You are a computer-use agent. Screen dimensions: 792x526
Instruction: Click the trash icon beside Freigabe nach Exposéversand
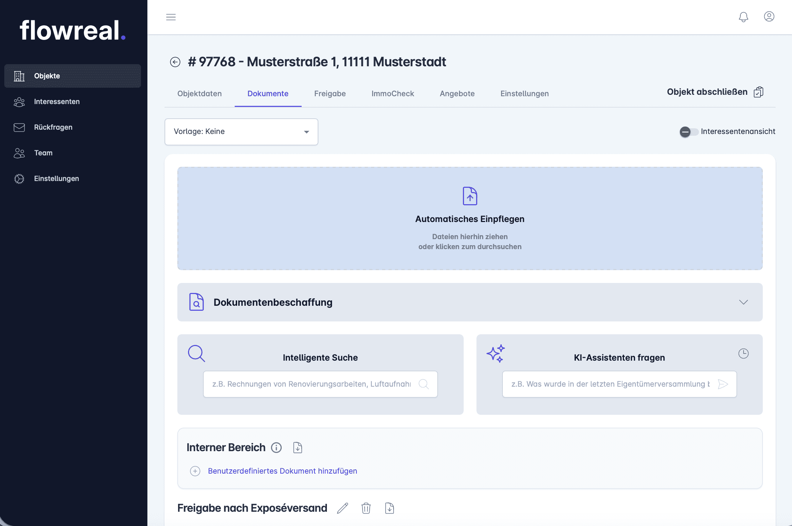pyautogui.click(x=366, y=508)
